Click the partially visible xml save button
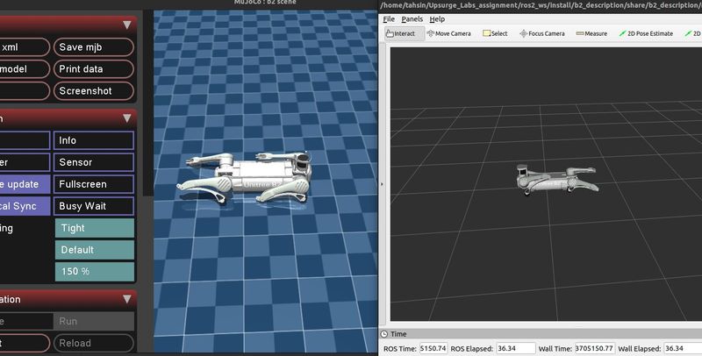702x356 pixels. [25, 47]
